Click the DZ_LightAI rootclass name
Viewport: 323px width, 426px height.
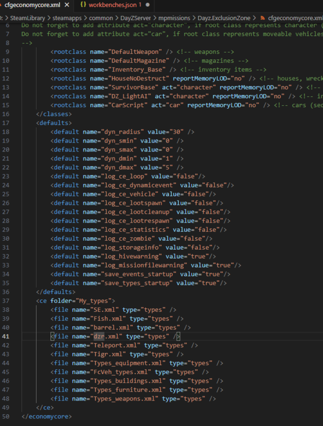(x=130, y=96)
